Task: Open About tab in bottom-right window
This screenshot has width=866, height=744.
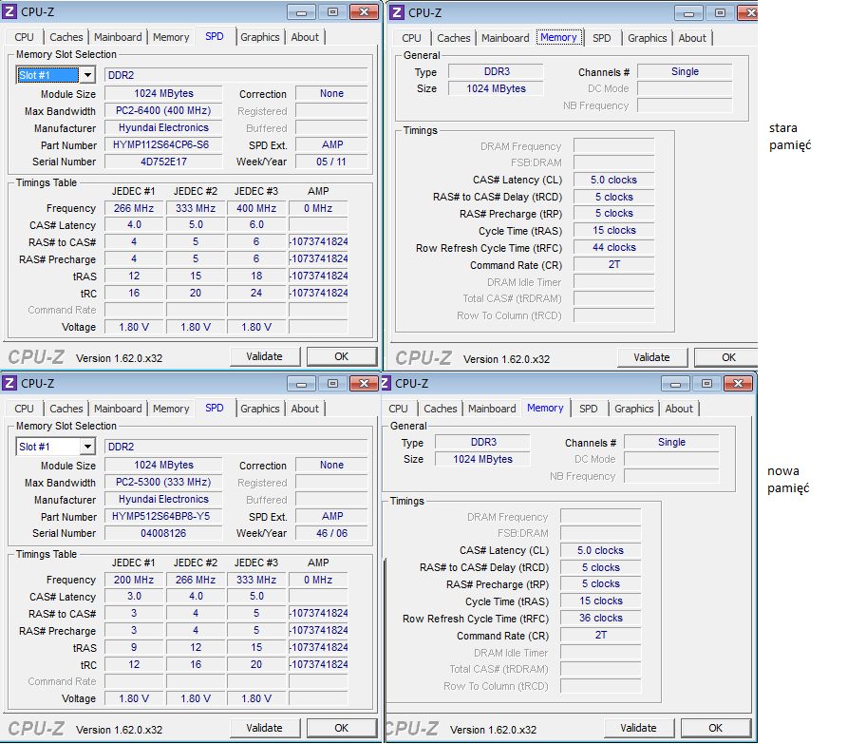Action: tap(679, 409)
